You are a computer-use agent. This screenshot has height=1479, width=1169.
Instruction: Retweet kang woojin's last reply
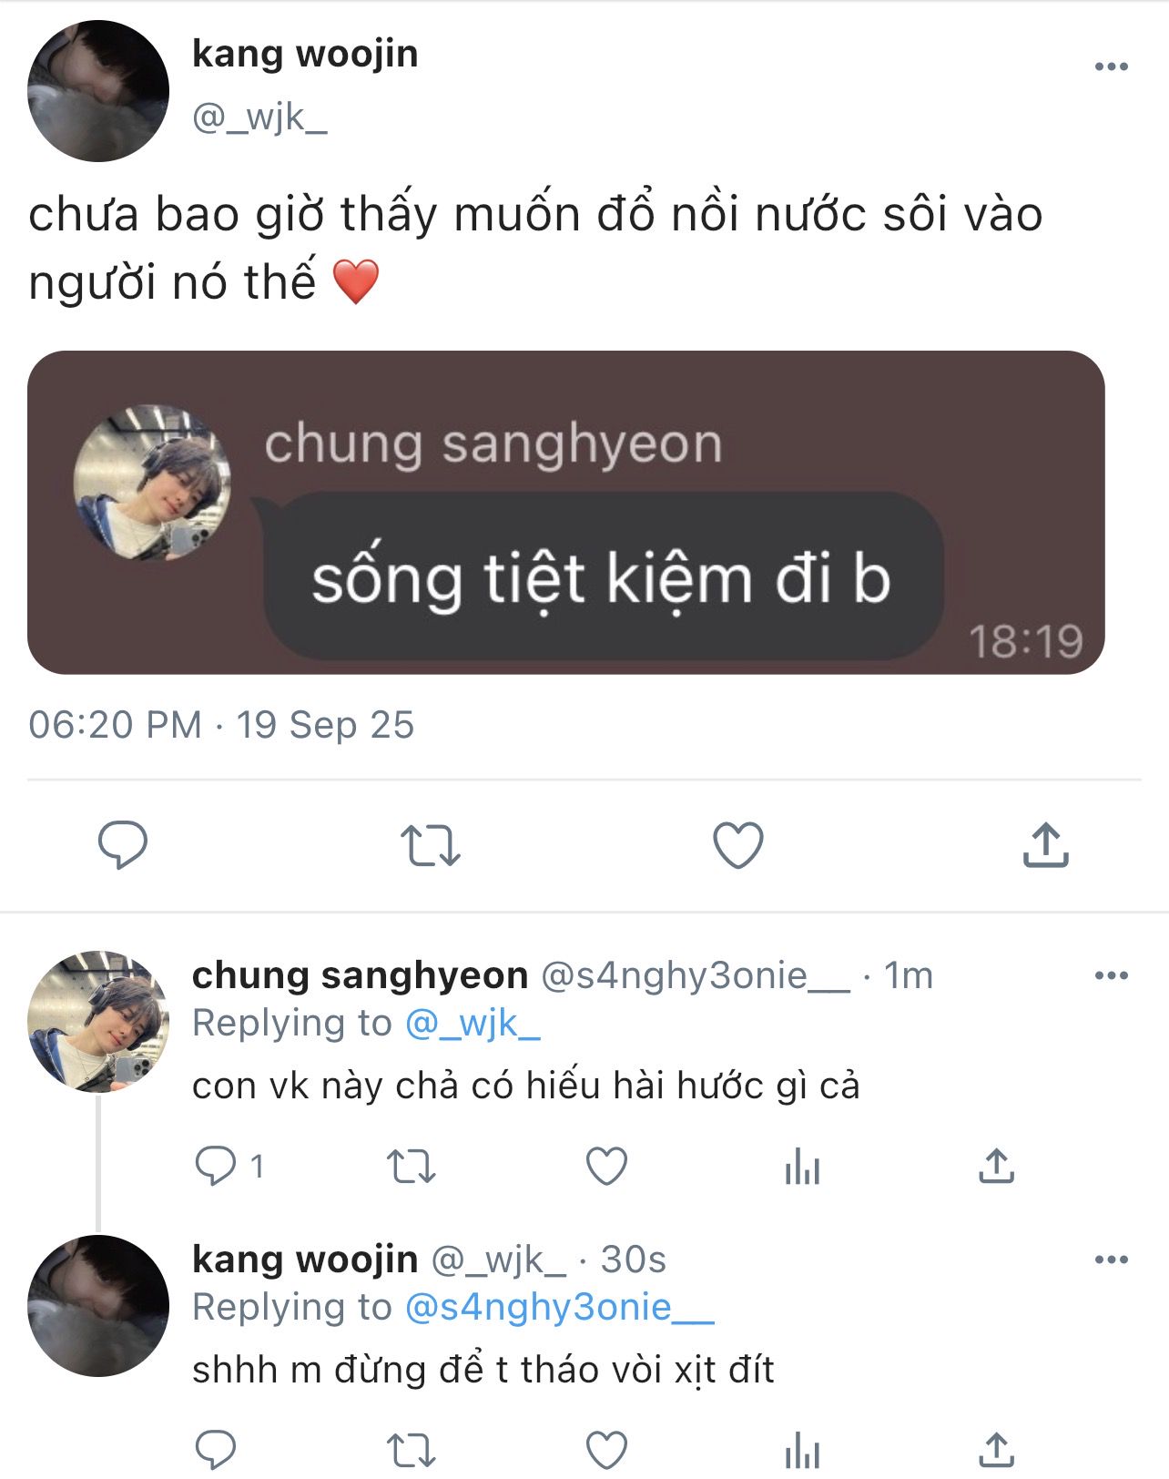(412, 1448)
